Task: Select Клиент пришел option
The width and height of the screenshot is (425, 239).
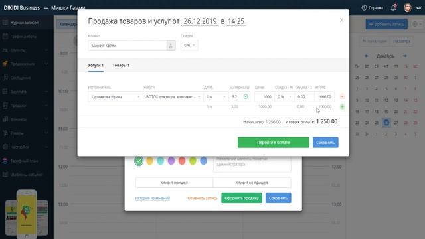Action: (x=174, y=183)
